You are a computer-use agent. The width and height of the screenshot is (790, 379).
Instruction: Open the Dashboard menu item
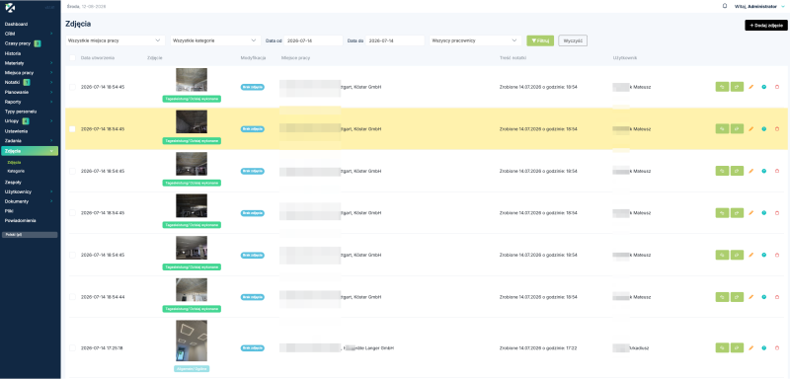point(16,24)
